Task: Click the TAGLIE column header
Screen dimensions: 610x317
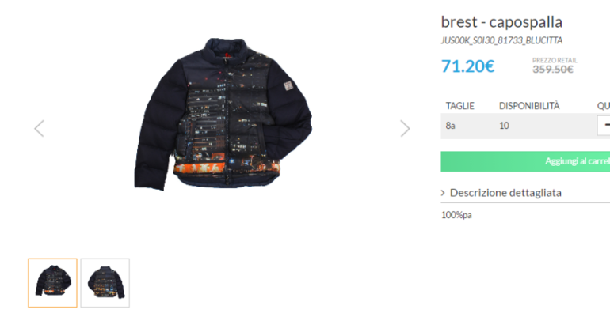Action: [x=459, y=106]
